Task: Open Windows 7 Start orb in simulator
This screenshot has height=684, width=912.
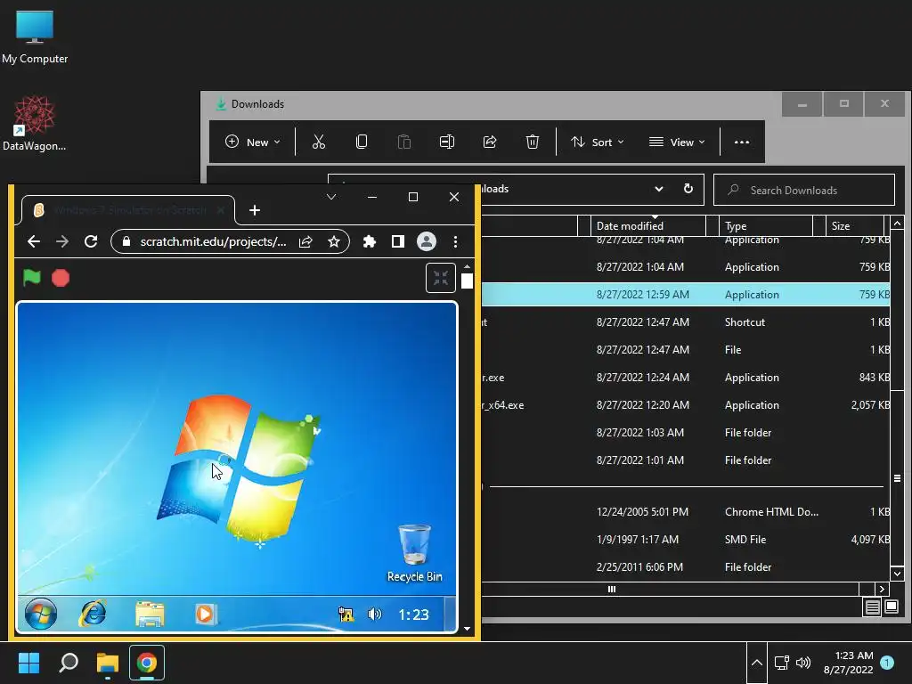Action: point(41,614)
